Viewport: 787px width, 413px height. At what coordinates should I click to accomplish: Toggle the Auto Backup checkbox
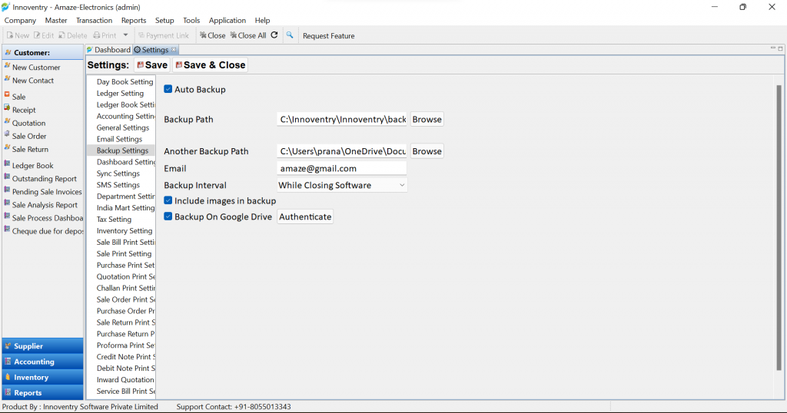(168, 89)
